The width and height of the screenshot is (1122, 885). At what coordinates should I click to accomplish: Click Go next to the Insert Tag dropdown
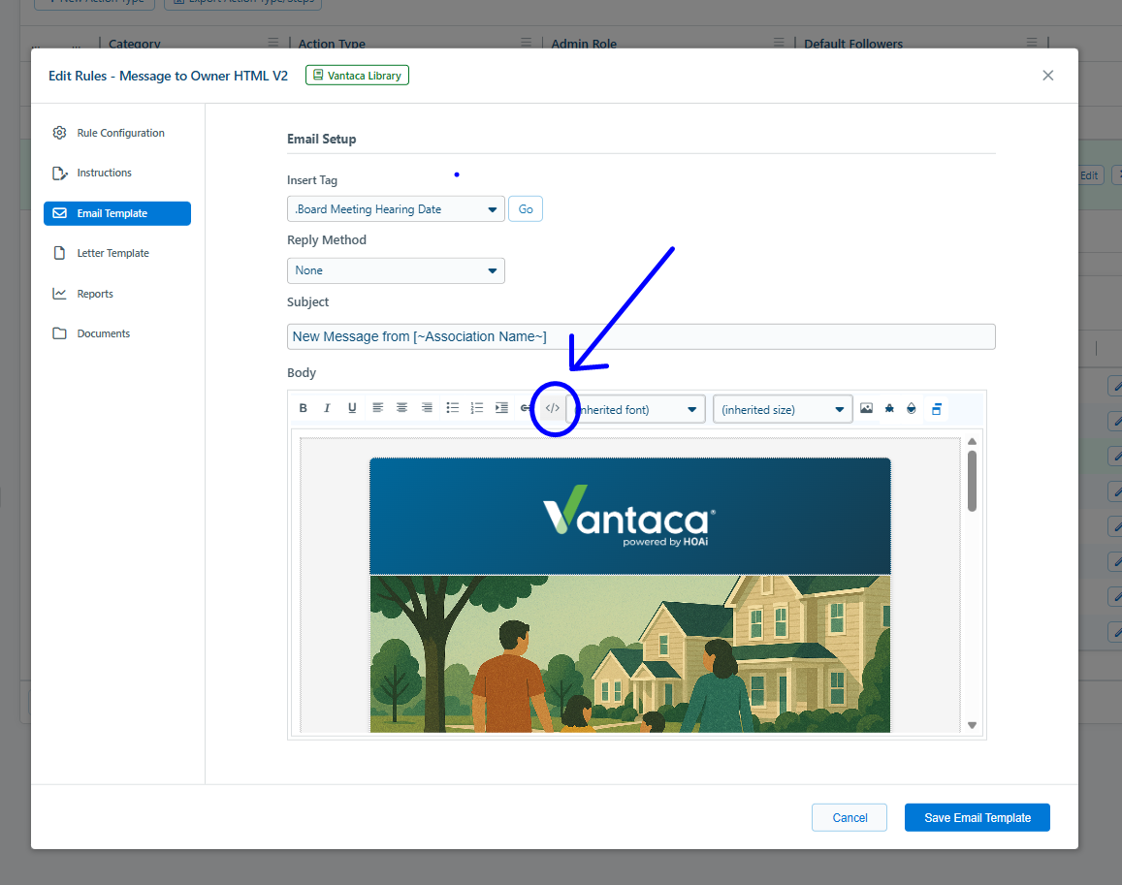(525, 208)
